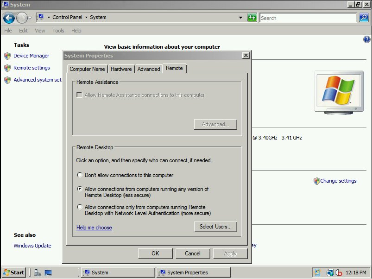Select Don't allow connections to this computer
Image resolution: width=372 pixels, height=279 pixels.
tap(80, 175)
